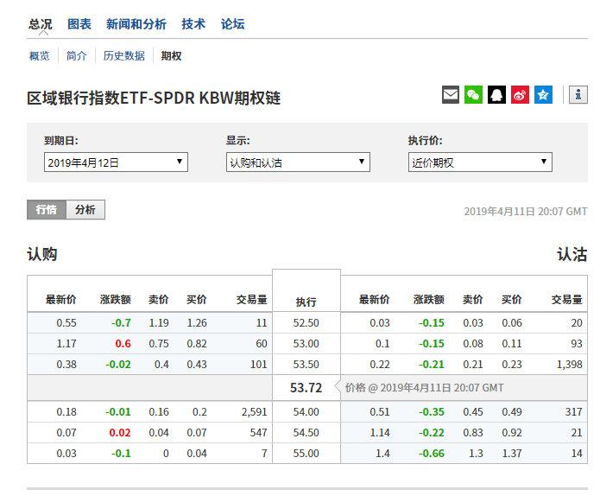Image resolution: width=600 pixels, height=496 pixels.
Task: Share to Qzone using the blue star icon
Action: tap(543, 94)
